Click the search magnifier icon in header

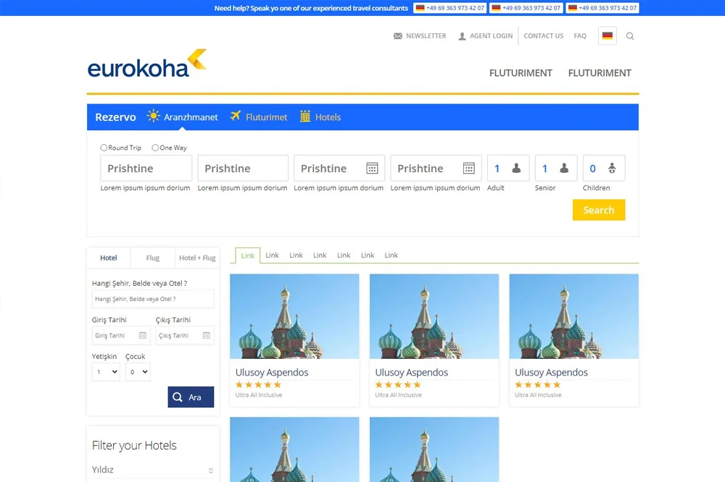click(x=630, y=36)
